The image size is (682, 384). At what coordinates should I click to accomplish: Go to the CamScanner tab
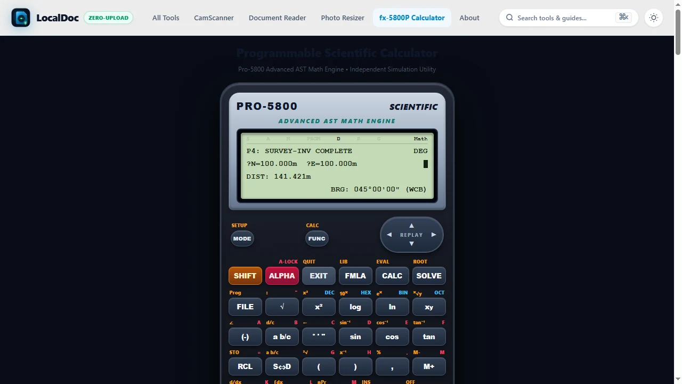214,18
